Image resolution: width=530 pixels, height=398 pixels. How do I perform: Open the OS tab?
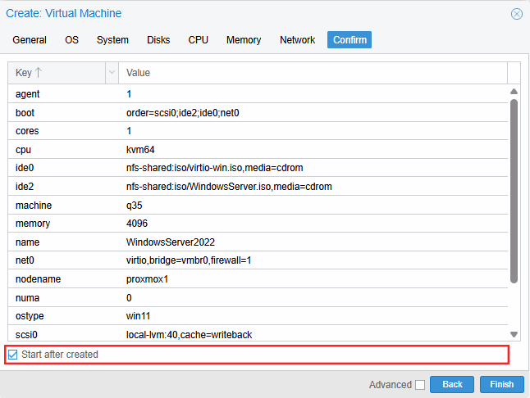(x=72, y=40)
